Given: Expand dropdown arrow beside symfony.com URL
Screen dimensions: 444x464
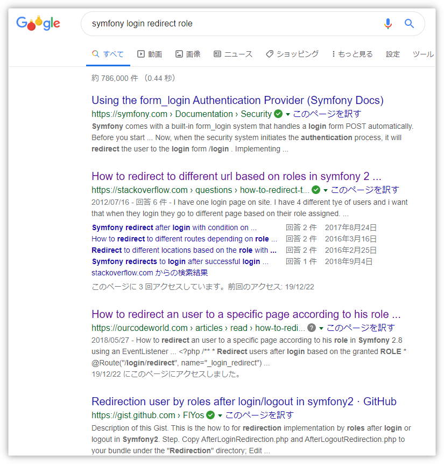Looking at the screenshot, I should click(287, 114).
